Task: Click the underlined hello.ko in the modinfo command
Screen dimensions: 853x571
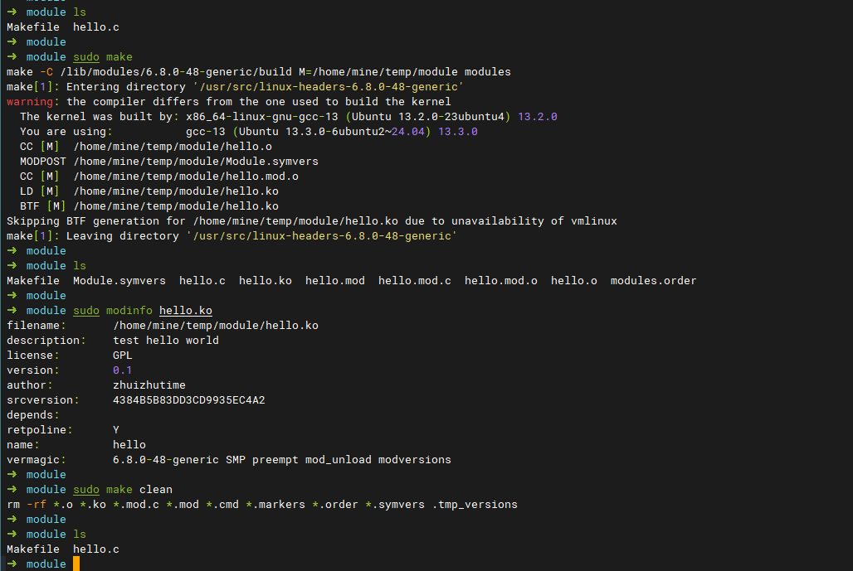Action: coord(186,311)
